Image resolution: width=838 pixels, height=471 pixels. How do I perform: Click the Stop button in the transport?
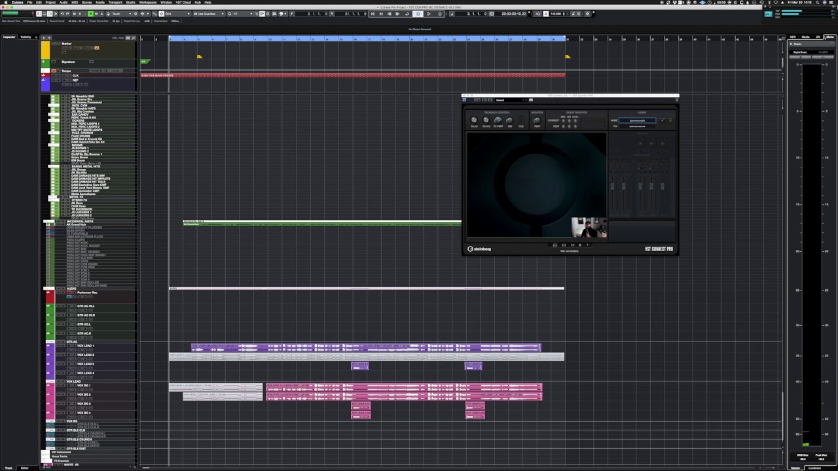click(418, 14)
